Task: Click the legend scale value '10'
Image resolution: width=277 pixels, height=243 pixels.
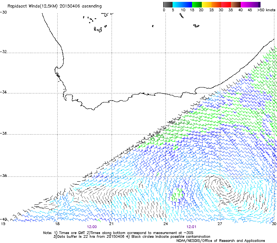Action: (183, 10)
